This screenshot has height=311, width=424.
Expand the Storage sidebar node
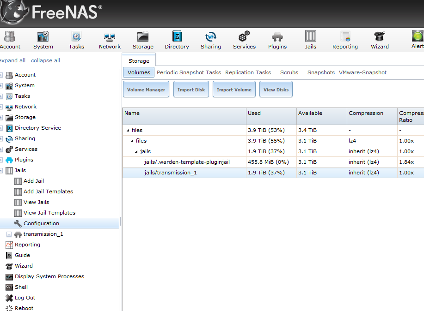click(1, 118)
